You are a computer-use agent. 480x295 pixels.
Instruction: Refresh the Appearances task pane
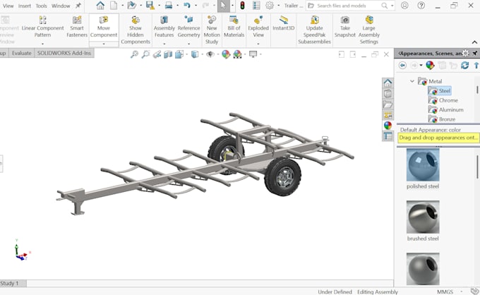[464, 65]
